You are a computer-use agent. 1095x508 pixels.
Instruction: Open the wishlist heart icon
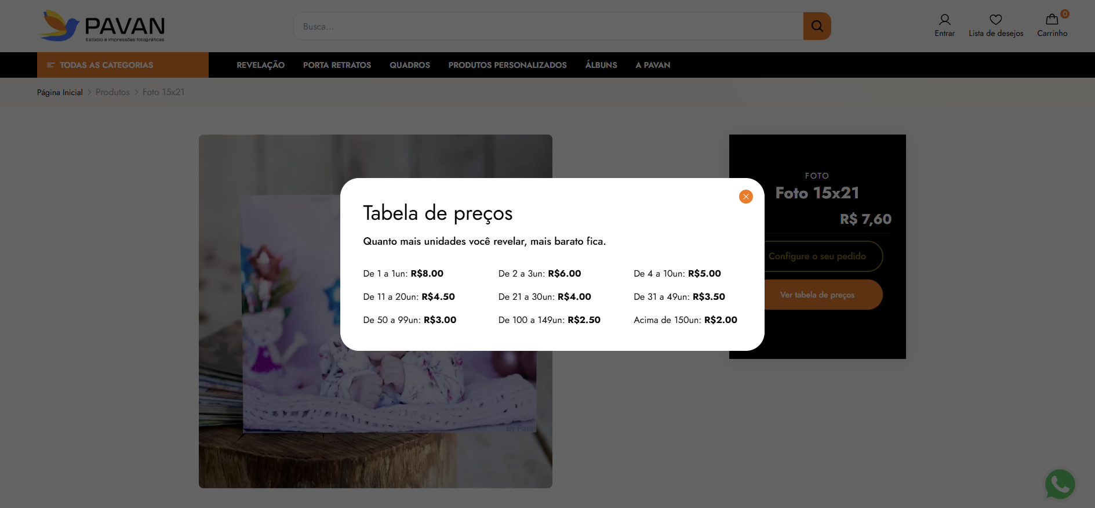(995, 20)
